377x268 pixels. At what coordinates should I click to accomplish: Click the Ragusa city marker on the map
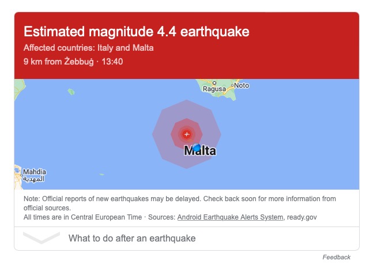click(x=214, y=83)
